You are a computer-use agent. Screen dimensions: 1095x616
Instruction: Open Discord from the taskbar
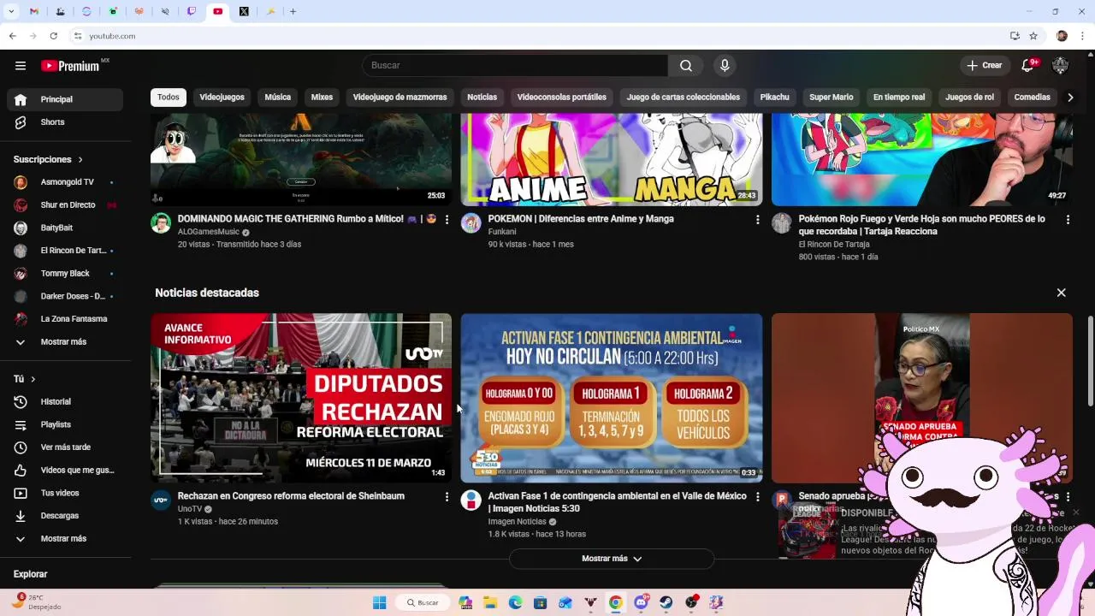(x=642, y=602)
